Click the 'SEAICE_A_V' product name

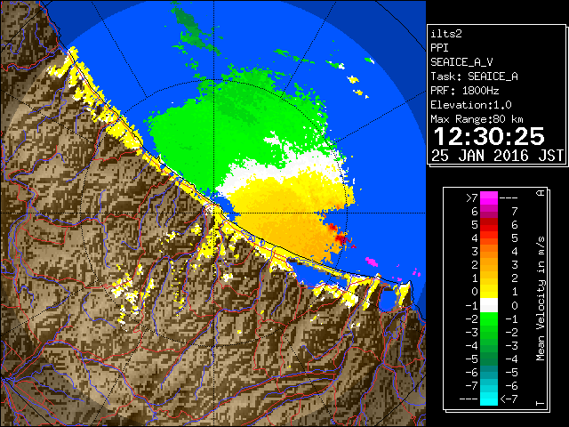pyautogui.click(x=461, y=62)
